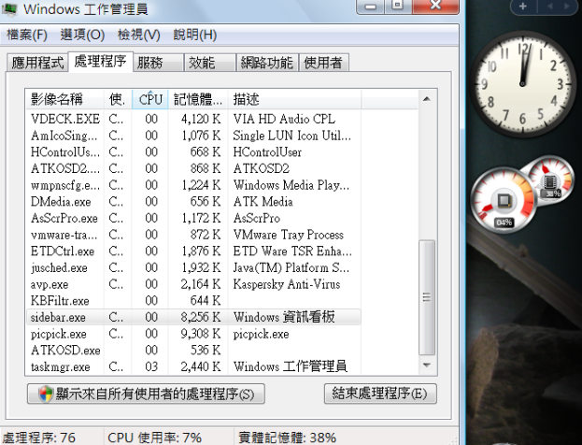Click the shield icon on show-all-users button
Image resolution: width=582 pixels, height=445 pixels.
46,394
